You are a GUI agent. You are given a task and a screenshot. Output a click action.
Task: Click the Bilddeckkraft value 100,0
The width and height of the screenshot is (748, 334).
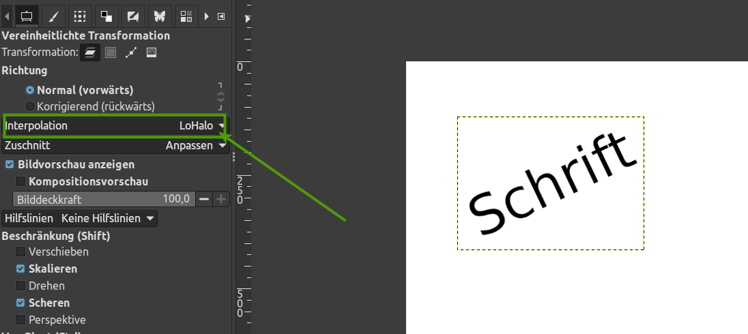tap(177, 198)
